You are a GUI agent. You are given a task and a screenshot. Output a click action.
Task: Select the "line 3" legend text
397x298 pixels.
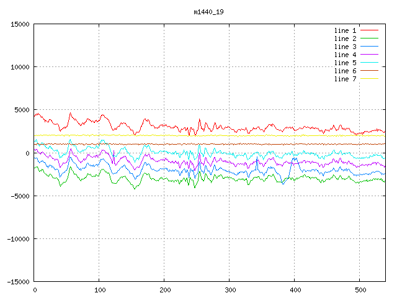click(x=346, y=47)
